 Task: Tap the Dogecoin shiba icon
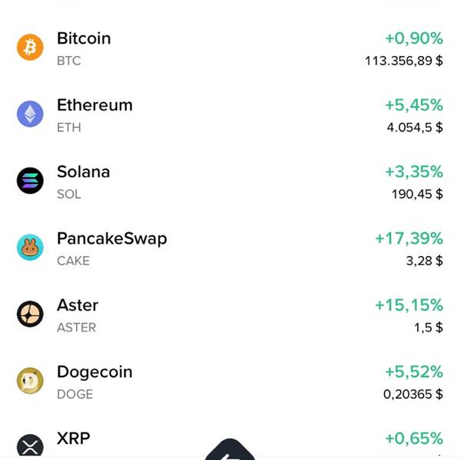(x=31, y=381)
